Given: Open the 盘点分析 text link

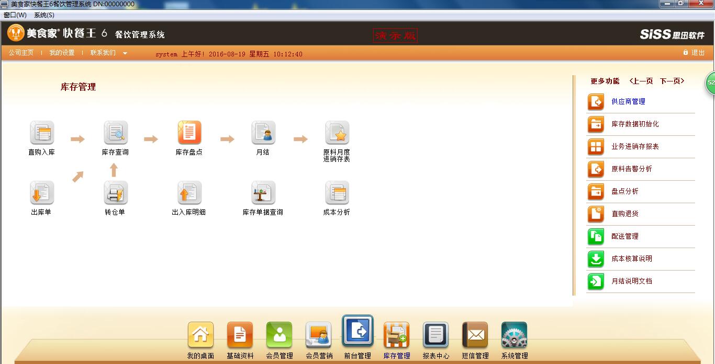Looking at the screenshot, I should tap(625, 192).
